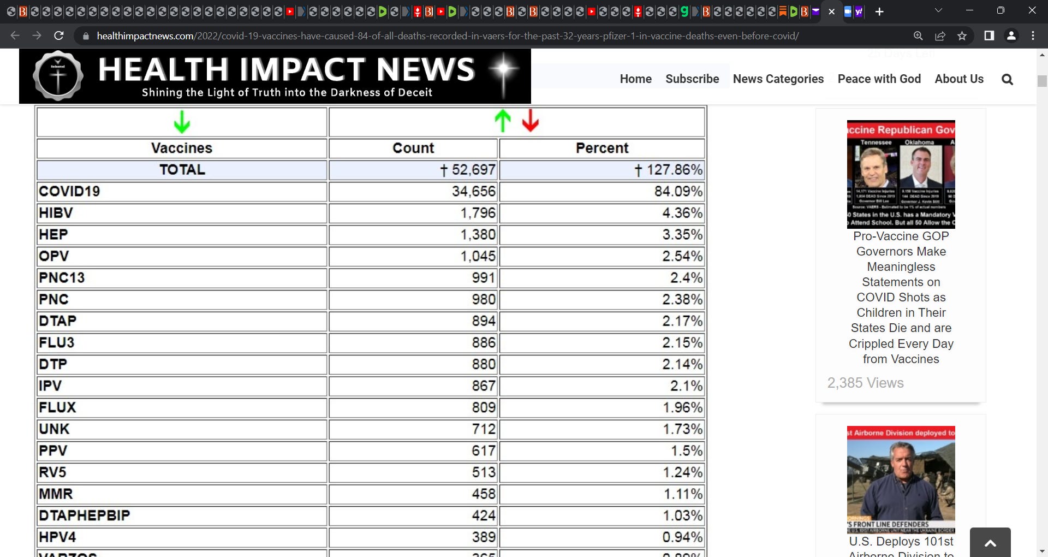
Task: Select the HIBV row label
Action: 56,213
